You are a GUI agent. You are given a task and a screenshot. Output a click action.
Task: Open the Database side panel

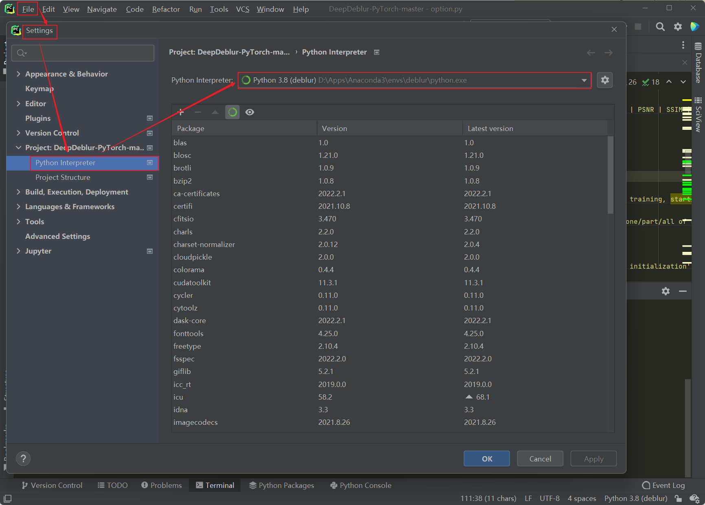click(x=698, y=63)
